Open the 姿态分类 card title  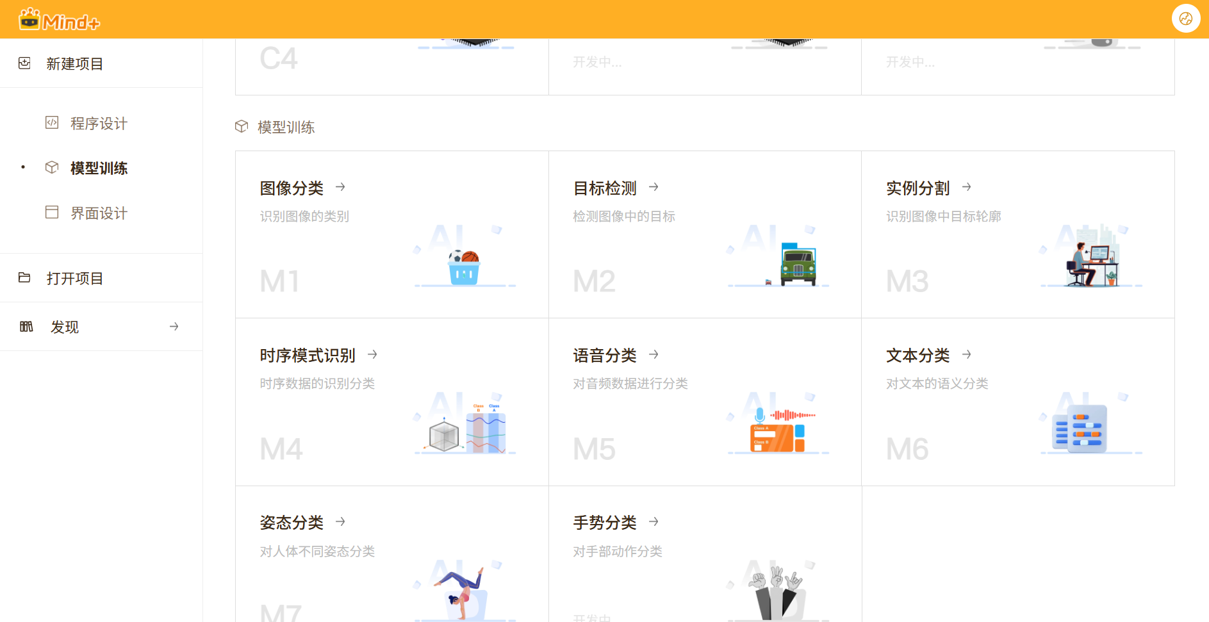pos(292,522)
